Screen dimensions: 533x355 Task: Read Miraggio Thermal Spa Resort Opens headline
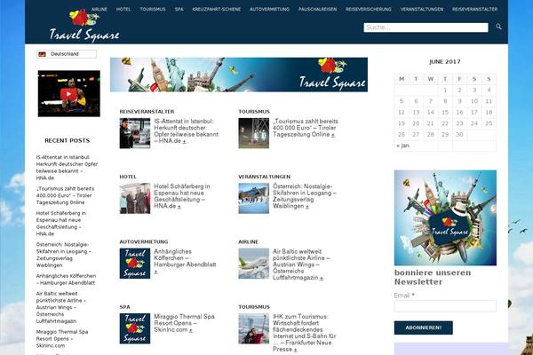tap(184, 323)
